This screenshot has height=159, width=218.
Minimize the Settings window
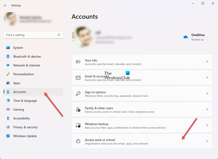(193, 3)
